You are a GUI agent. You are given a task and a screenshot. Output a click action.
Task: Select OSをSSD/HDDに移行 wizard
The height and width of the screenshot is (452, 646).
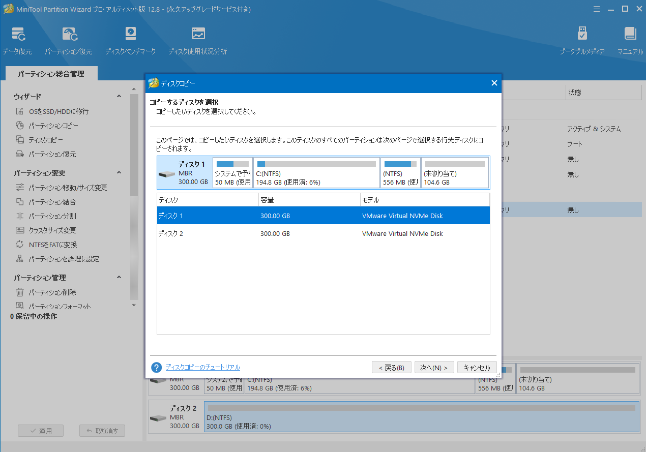tap(48, 111)
